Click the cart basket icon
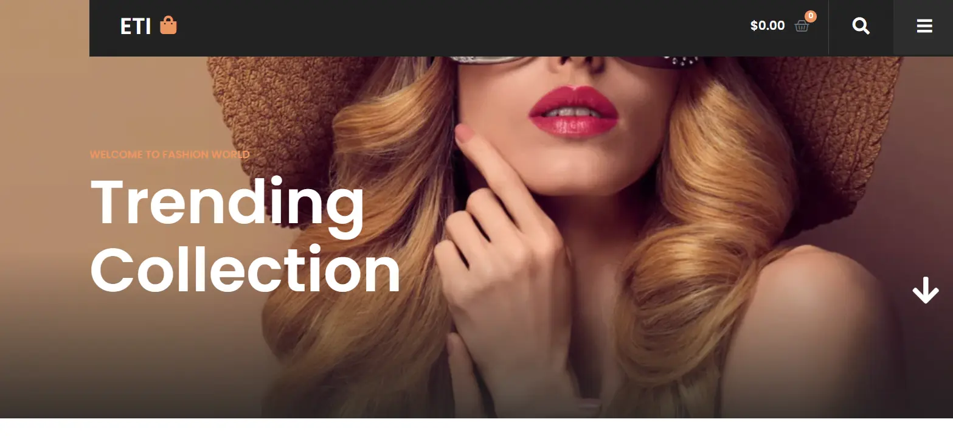Image resolution: width=953 pixels, height=436 pixels. coord(802,26)
